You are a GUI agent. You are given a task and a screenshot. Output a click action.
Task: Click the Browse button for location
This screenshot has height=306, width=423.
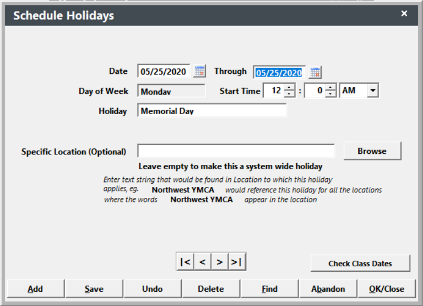(x=372, y=151)
